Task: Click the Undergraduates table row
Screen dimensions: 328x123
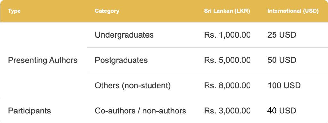Action: [208, 35]
